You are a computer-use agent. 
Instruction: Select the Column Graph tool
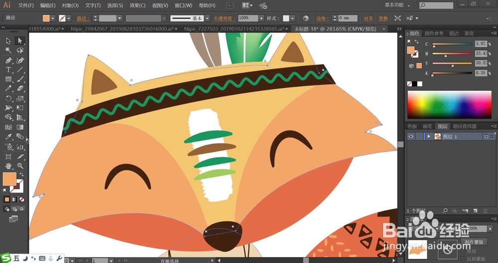coord(20,147)
